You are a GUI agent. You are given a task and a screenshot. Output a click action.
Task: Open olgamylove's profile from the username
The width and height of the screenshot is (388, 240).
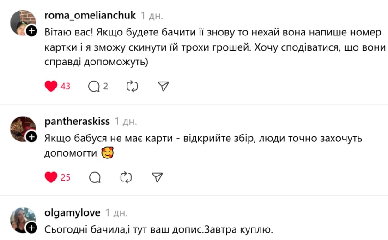click(x=73, y=212)
